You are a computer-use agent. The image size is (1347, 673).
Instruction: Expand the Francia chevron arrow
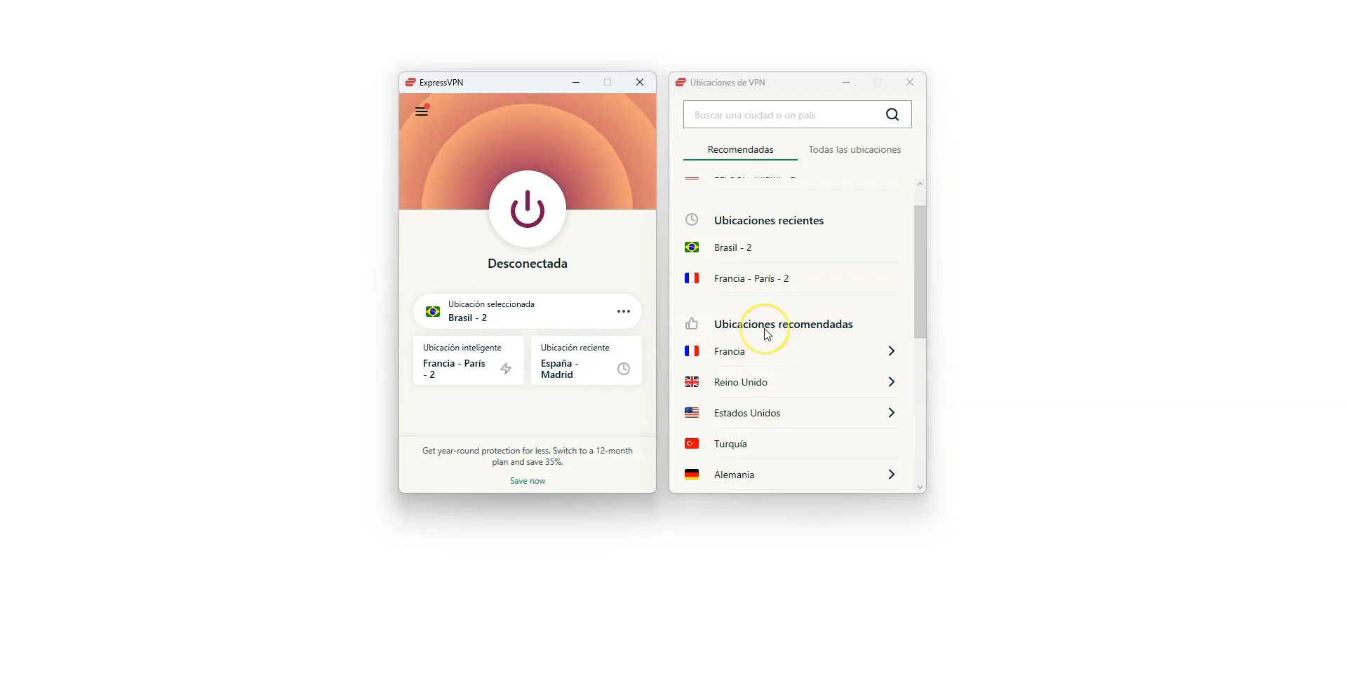click(891, 351)
